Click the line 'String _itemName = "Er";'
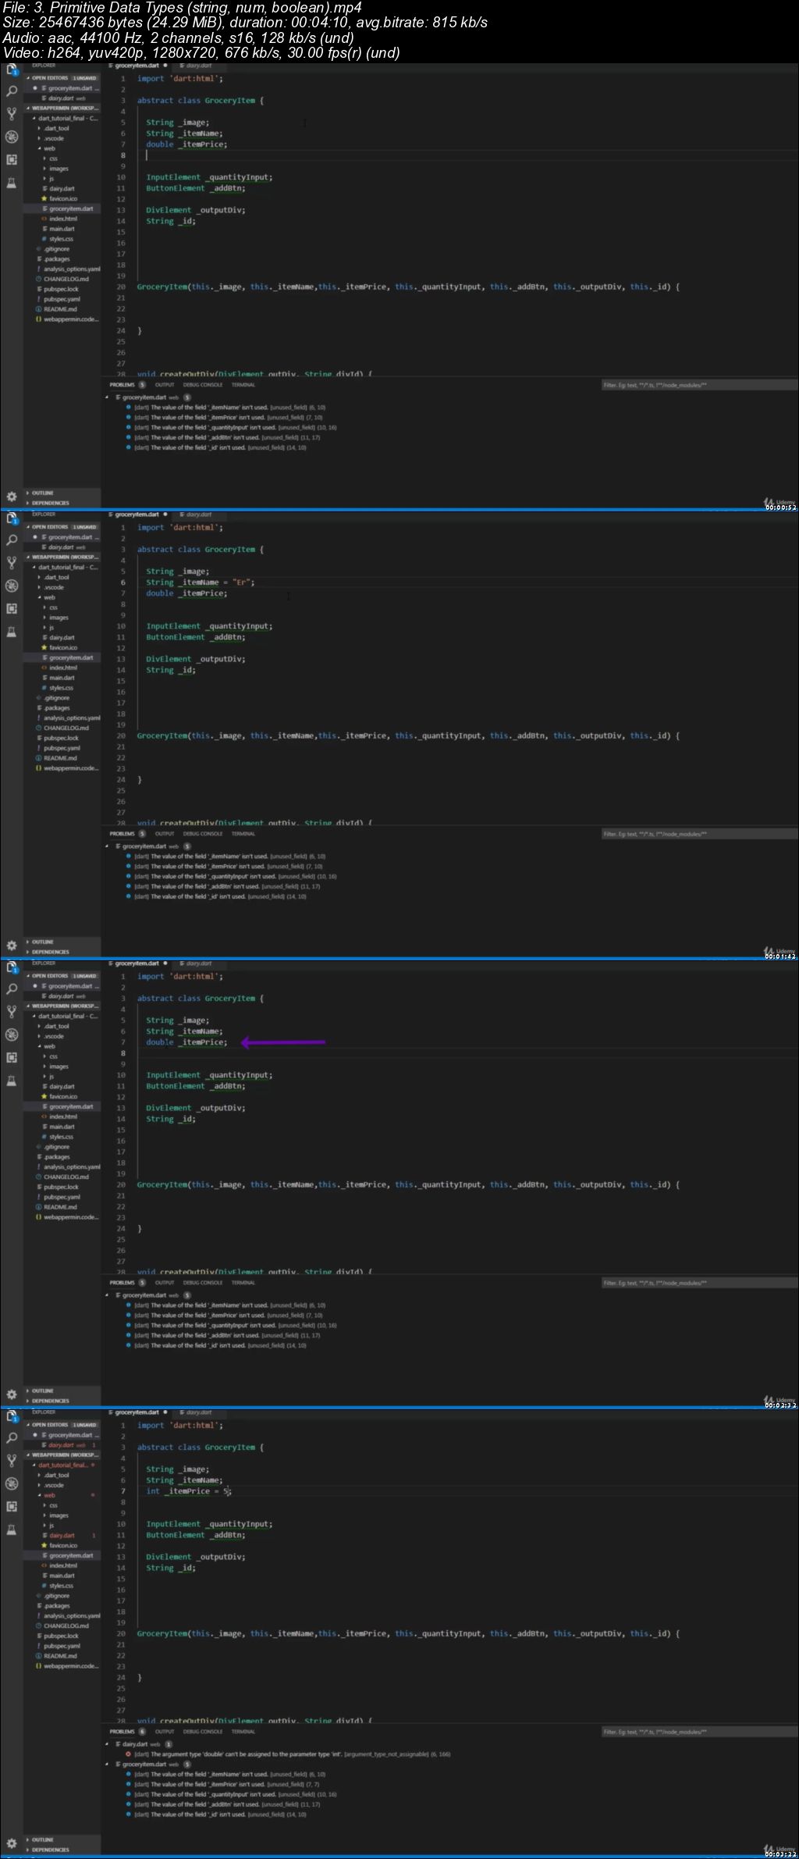The height and width of the screenshot is (1859, 799). (x=201, y=582)
